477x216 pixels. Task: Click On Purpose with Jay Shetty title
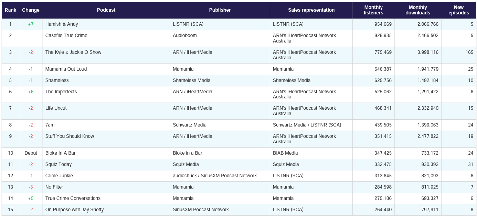click(74, 210)
